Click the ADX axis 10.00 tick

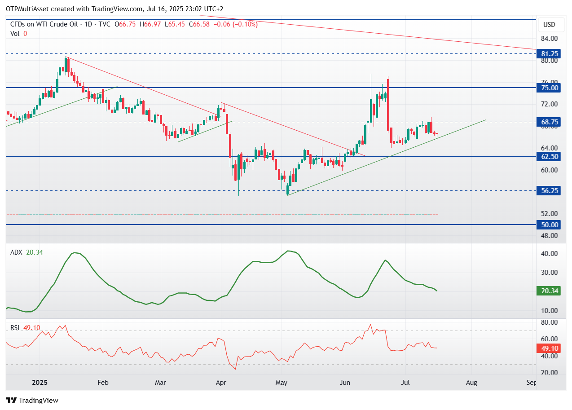pos(549,310)
